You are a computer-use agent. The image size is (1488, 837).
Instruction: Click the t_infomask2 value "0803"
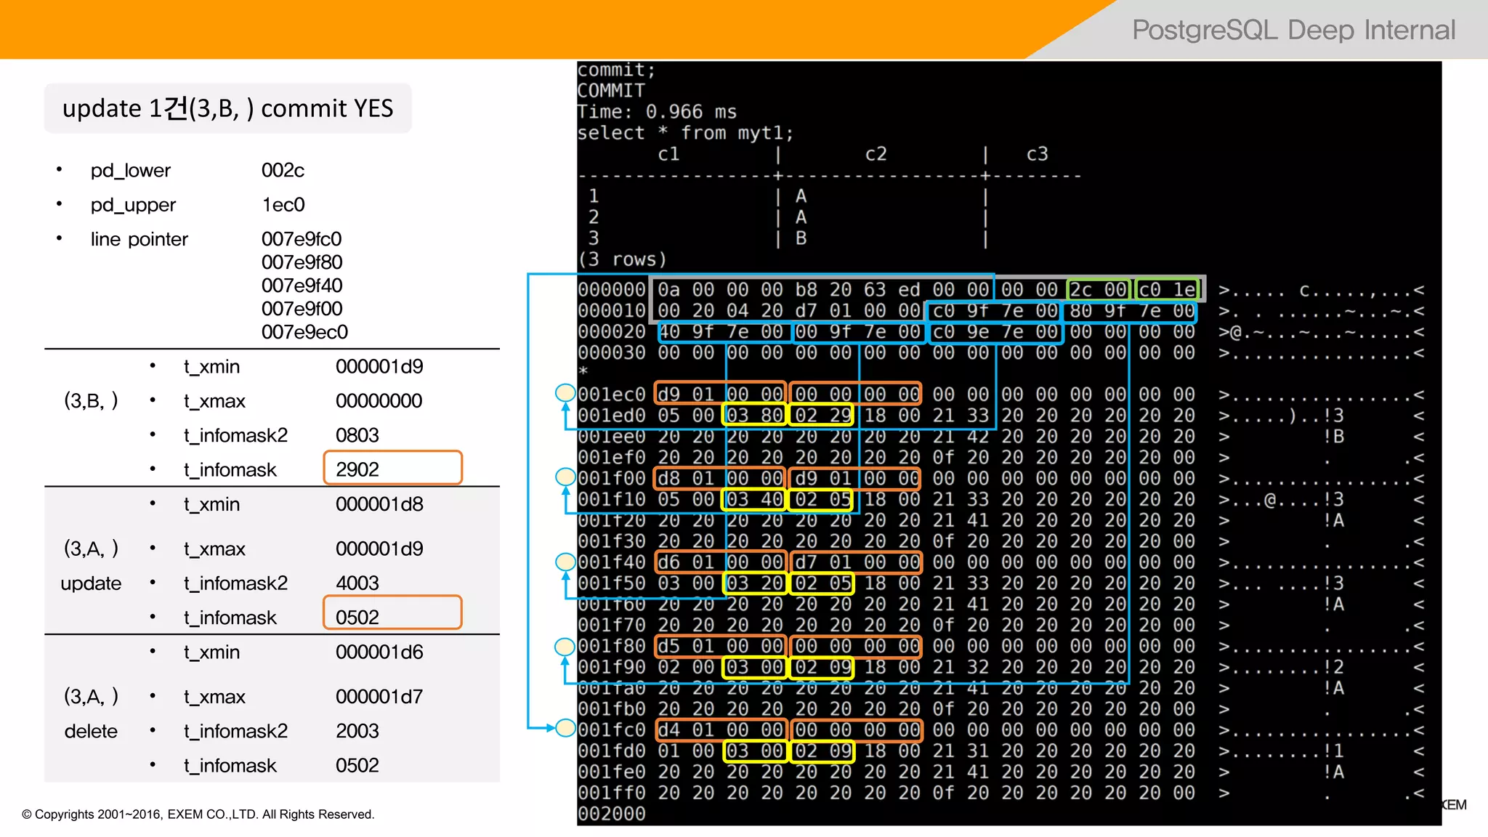[357, 435]
